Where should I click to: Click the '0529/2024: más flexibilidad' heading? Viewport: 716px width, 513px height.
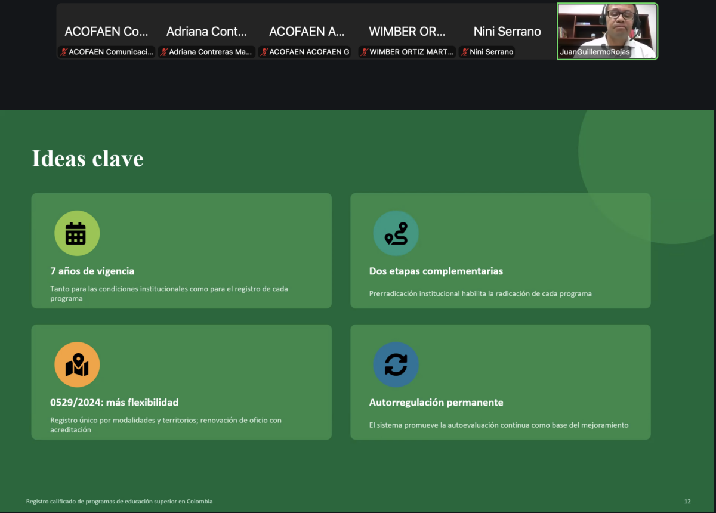114,402
